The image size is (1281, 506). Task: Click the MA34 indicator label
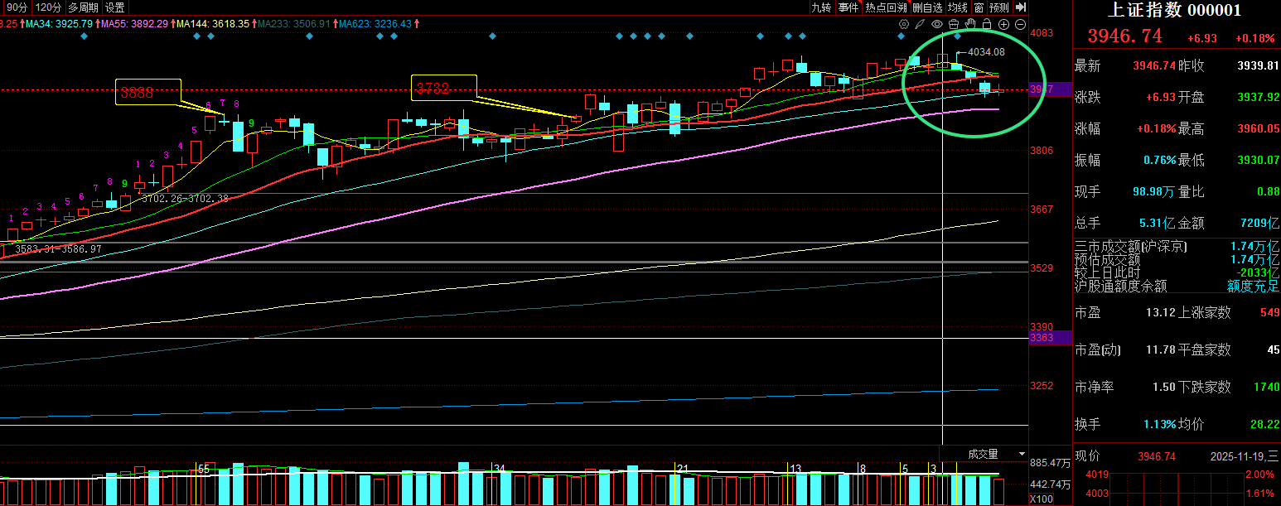[59, 24]
